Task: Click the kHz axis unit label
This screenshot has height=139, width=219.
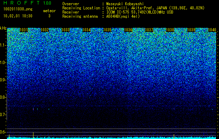Action: tap(3, 28)
